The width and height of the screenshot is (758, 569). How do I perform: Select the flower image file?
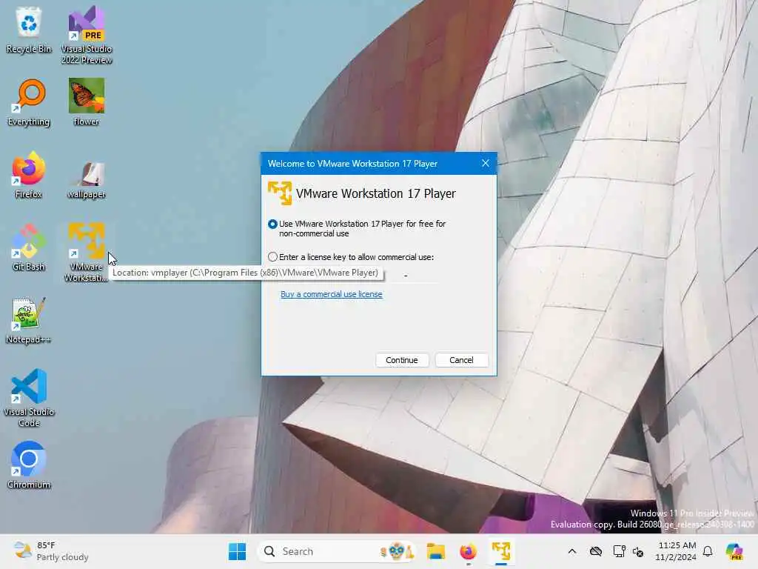(x=87, y=102)
